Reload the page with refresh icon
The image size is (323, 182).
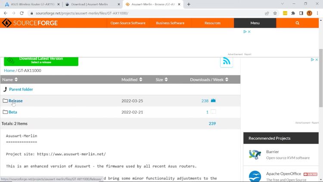22,13
